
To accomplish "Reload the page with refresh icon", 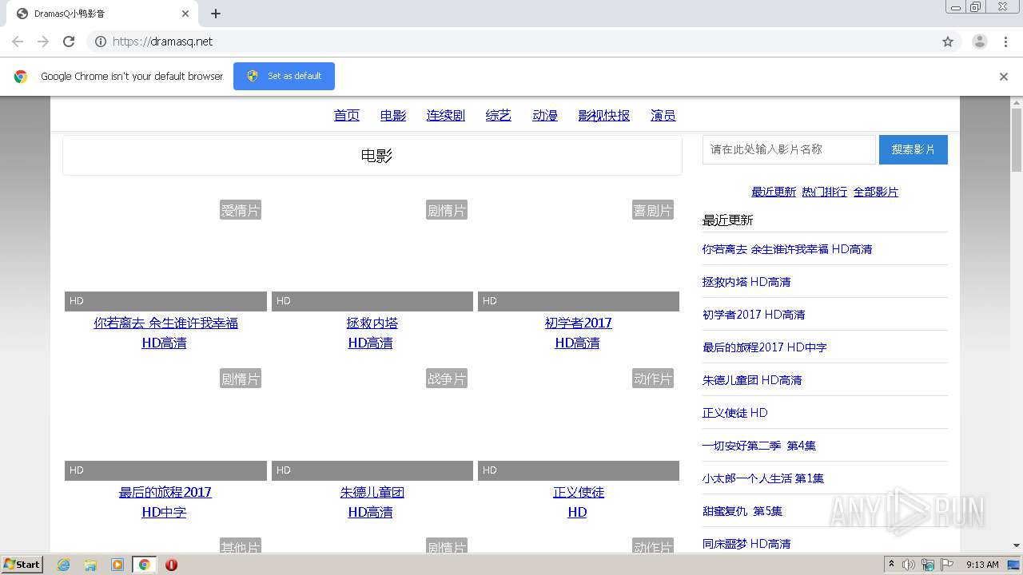I will [x=69, y=42].
